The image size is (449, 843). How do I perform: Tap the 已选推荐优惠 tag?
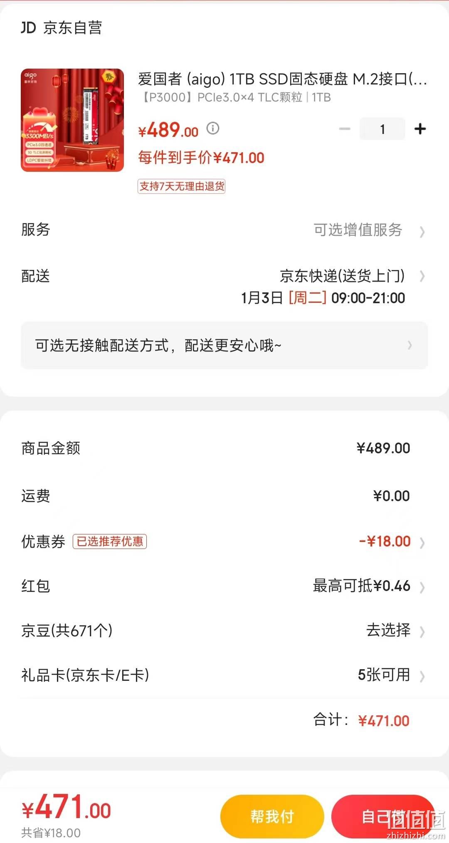click(x=110, y=541)
